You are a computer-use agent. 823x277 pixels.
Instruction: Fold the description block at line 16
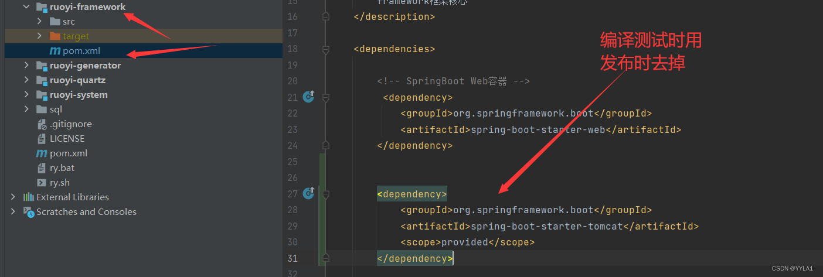click(x=326, y=17)
